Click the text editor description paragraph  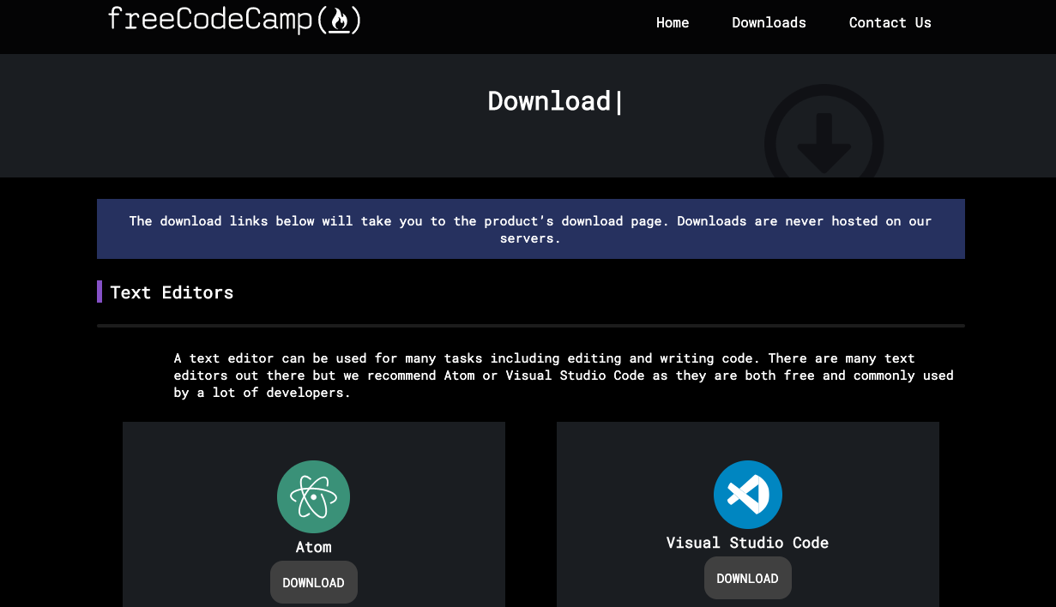(563, 376)
